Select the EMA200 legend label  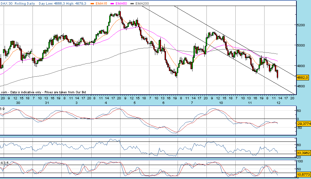[142, 4]
